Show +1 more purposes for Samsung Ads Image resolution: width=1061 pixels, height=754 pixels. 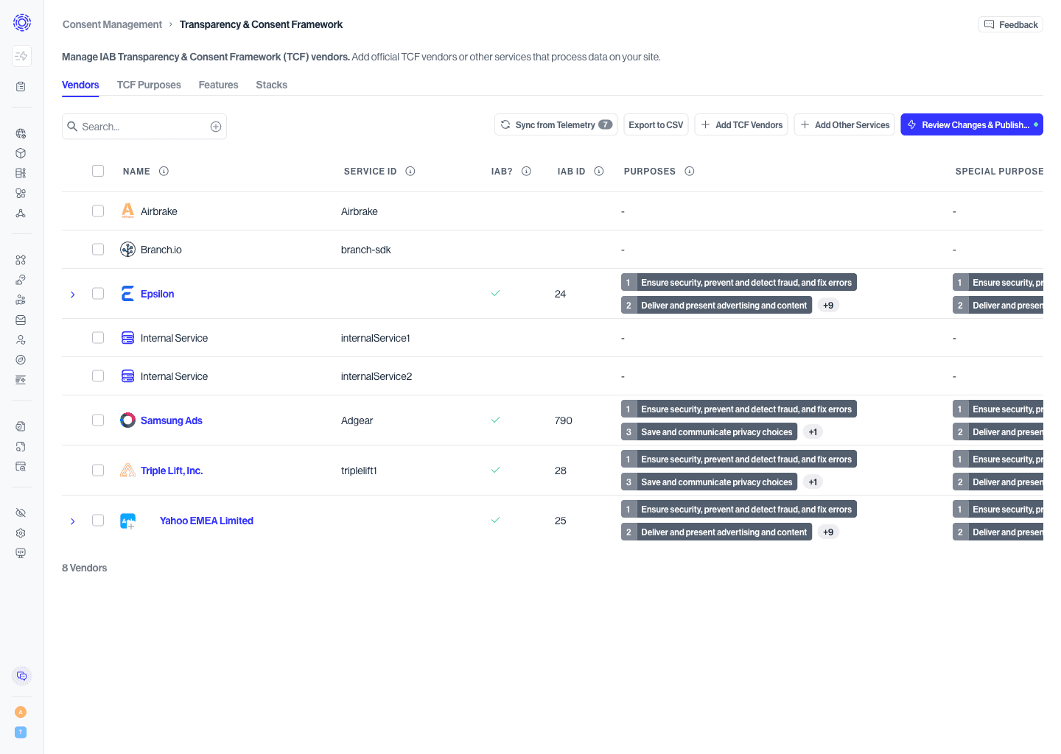point(813,431)
